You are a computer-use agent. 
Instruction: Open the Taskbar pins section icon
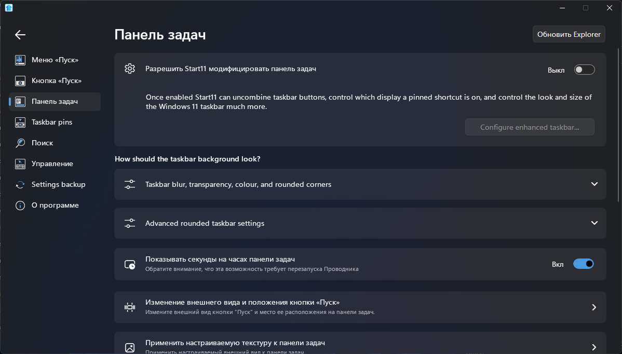20,122
